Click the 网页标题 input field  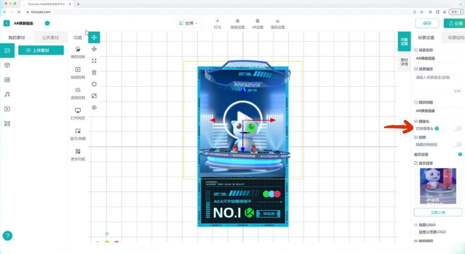click(438, 110)
